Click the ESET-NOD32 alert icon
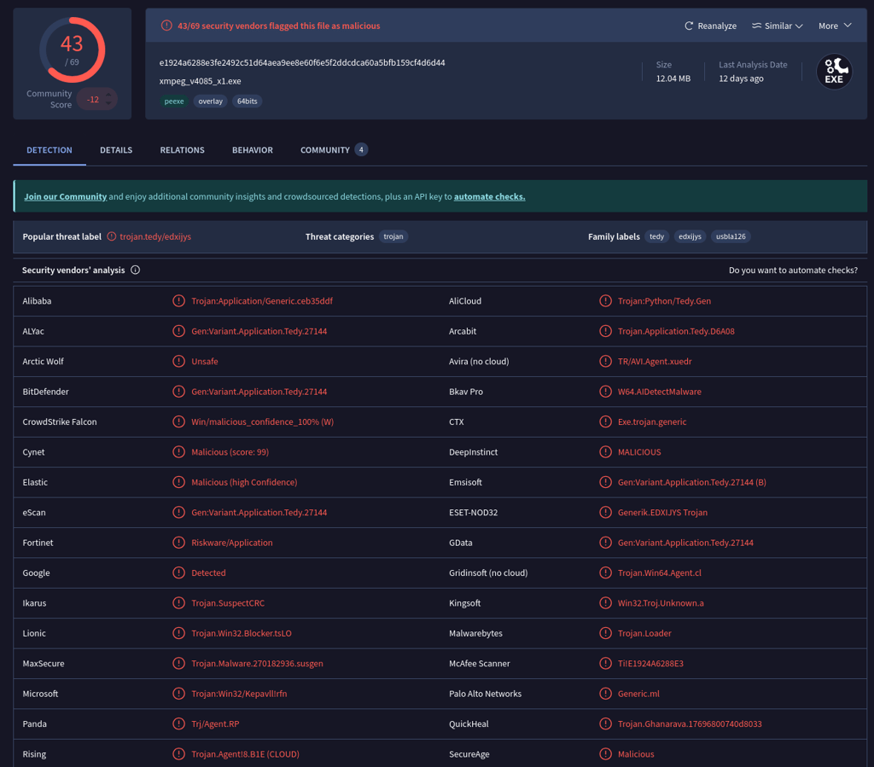The image size is (874, 767). [x=605, y=513]
